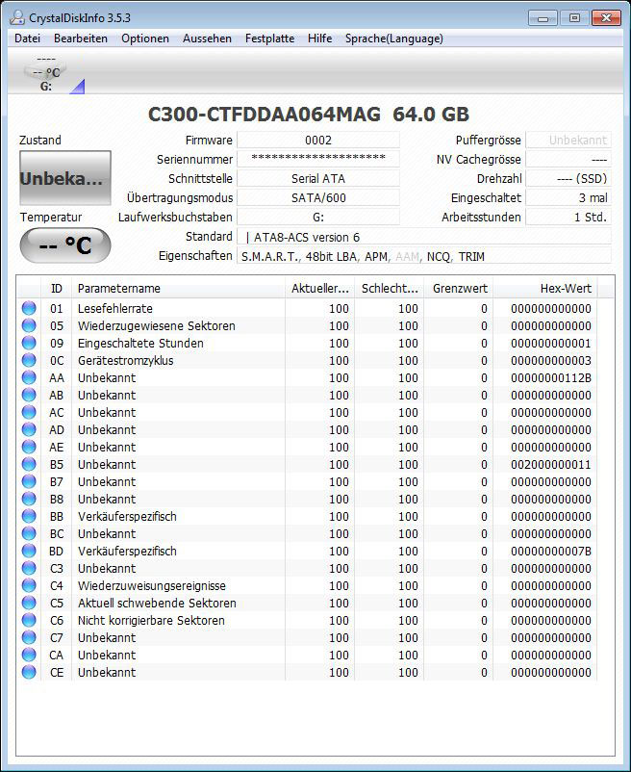The image size is (631, 772).
Task: Close the CrystalDiskInfo window
Action: pos(606,18)
